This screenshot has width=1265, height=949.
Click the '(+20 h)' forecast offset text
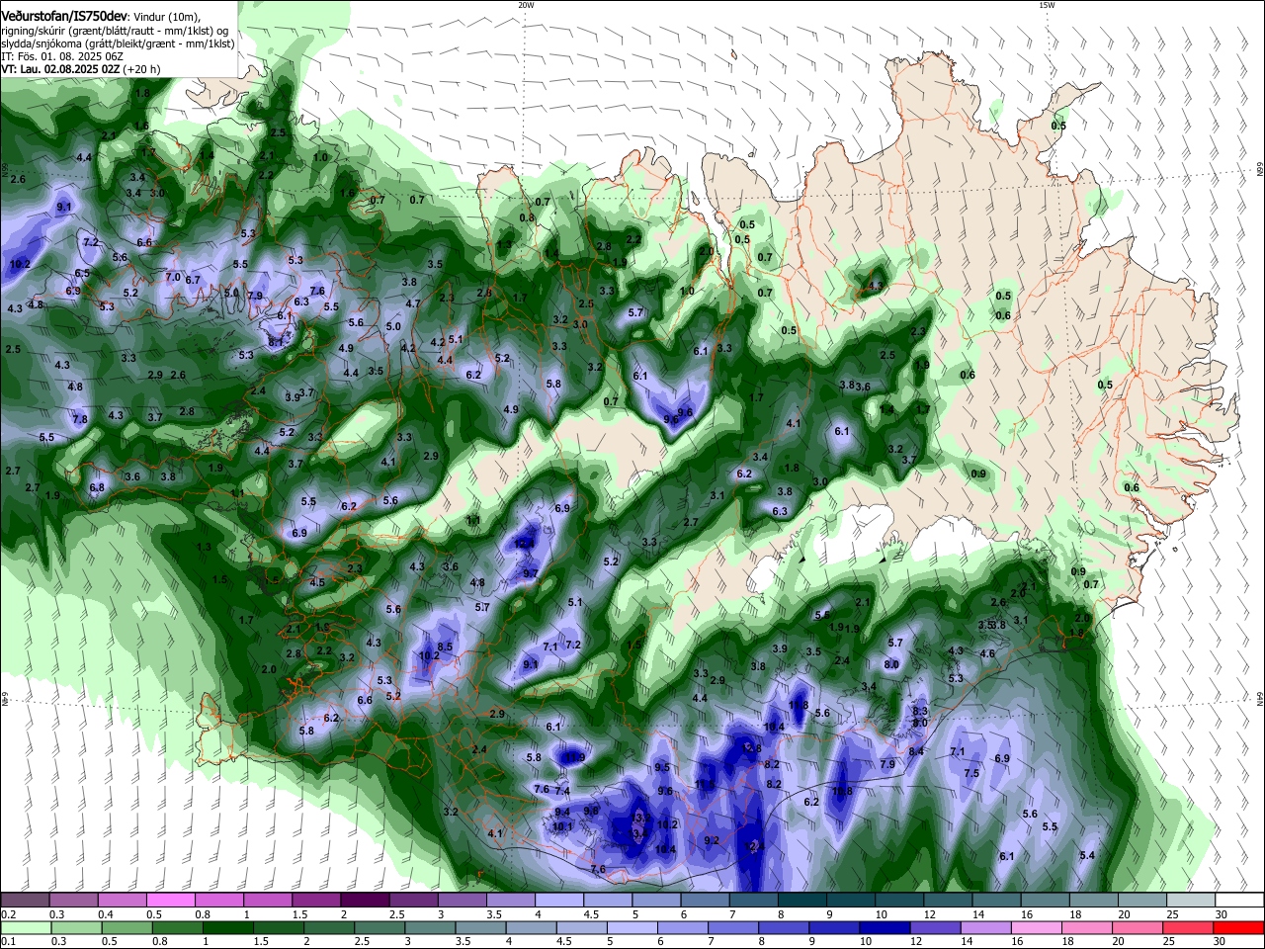pos(142,70)
